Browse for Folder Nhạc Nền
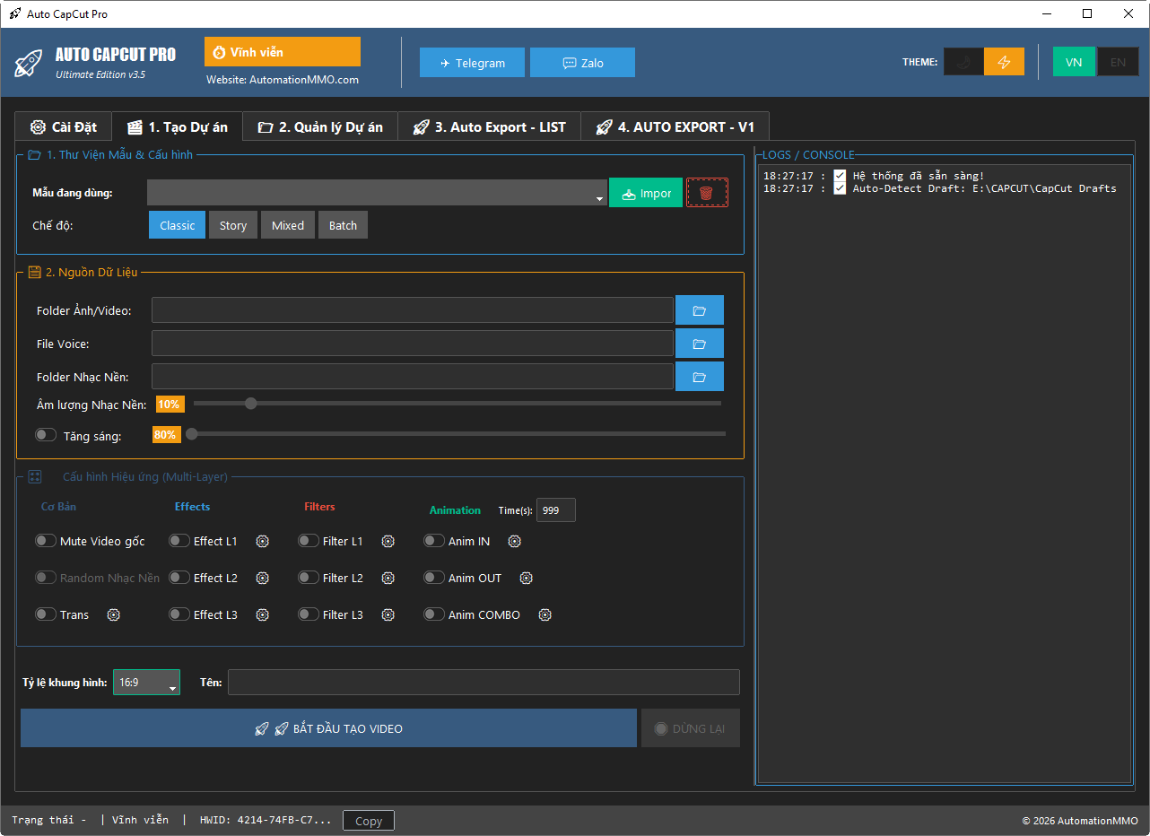 tap(700, 377)
